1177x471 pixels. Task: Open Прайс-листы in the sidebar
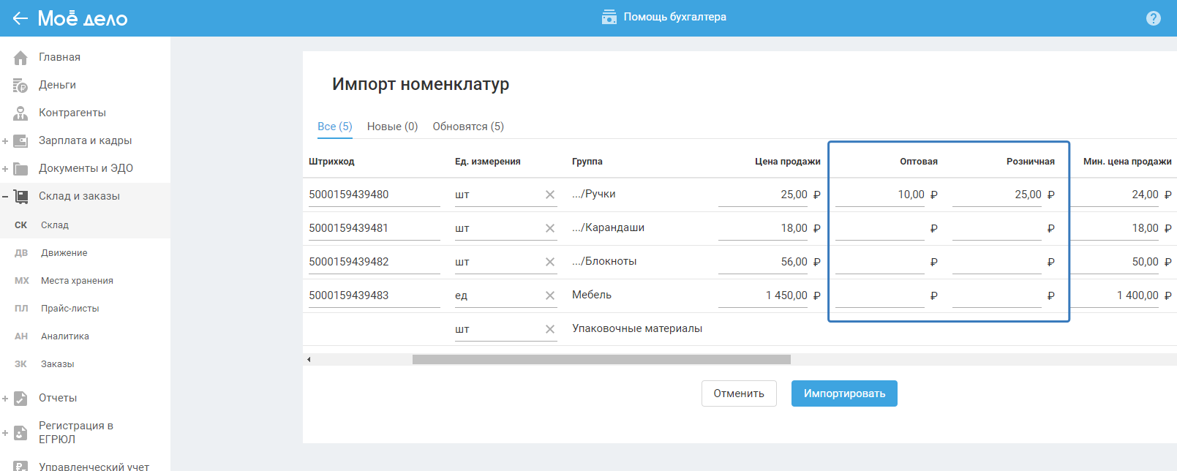(x=69, y=309)
